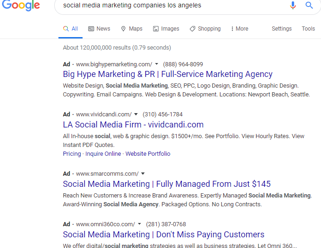The height and width of the screenshot is (248, 321).
Task: Follow the Website Portfolio sitelink
Action: point(148,154)
